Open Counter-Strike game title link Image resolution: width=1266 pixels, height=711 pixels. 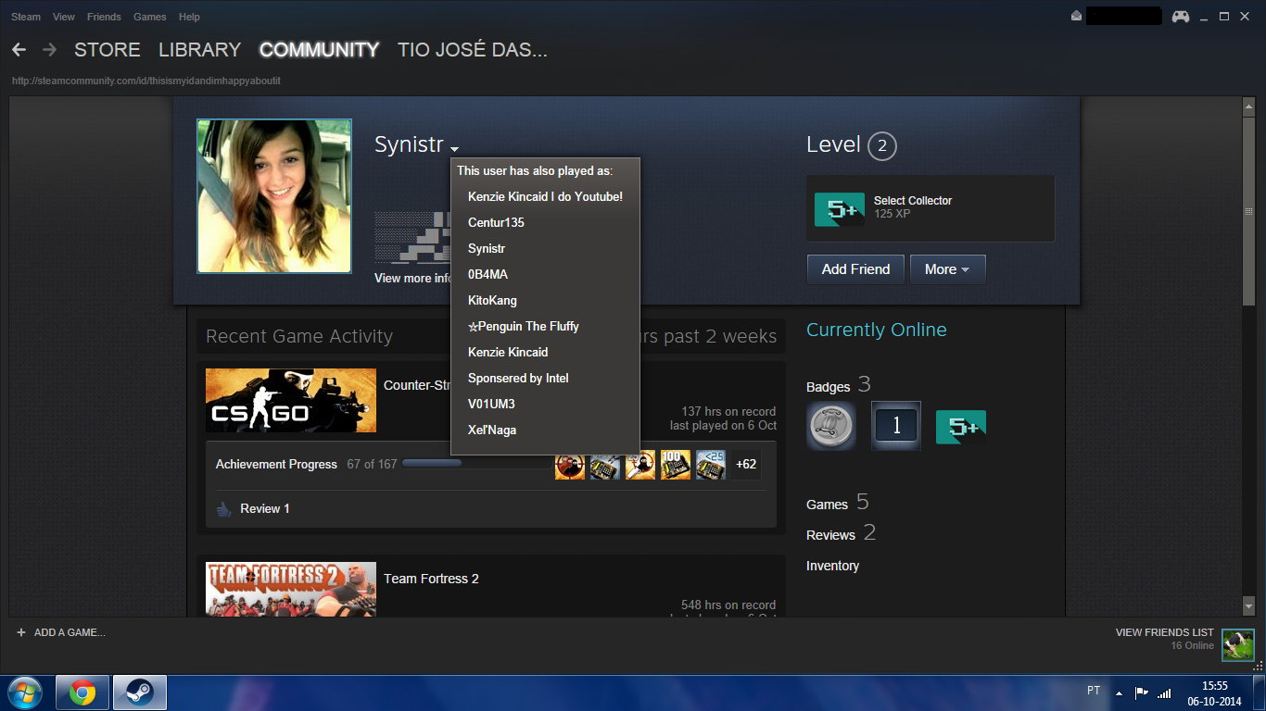(417, 385)
